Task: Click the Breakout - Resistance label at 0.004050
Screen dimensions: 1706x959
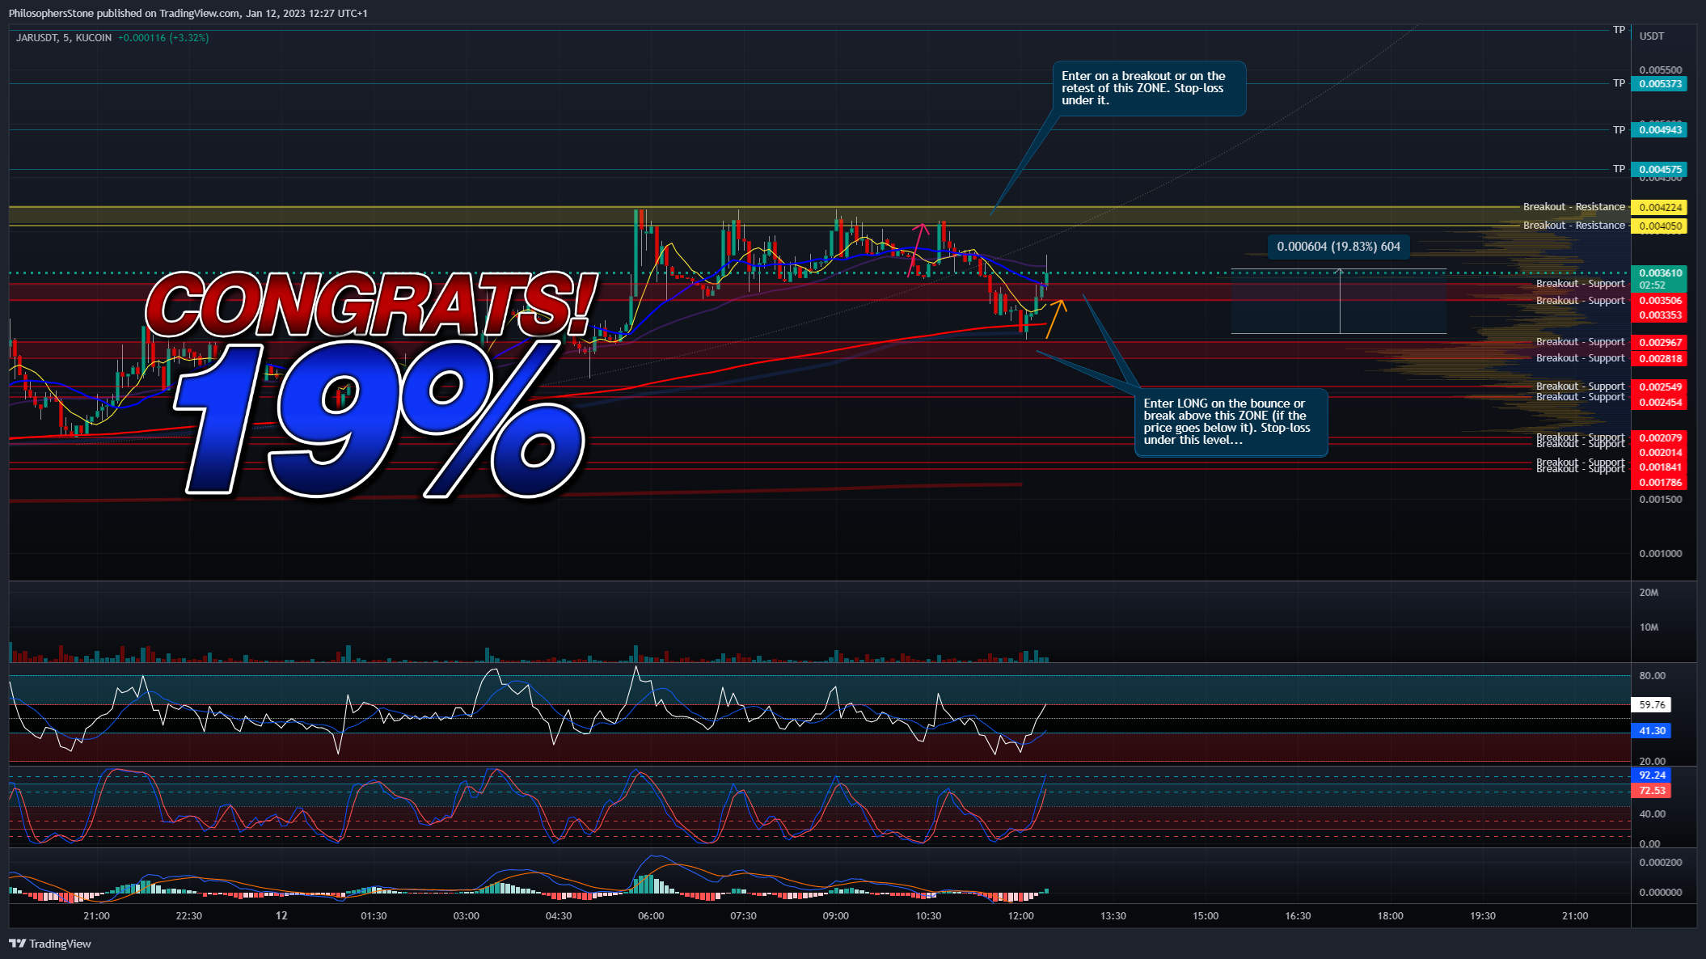Action: tap(1573, 226)
